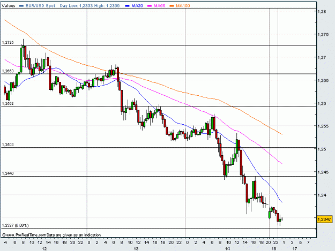
Task: Click the blue MA20 legend color marker
Action: (x=128, y=6)
